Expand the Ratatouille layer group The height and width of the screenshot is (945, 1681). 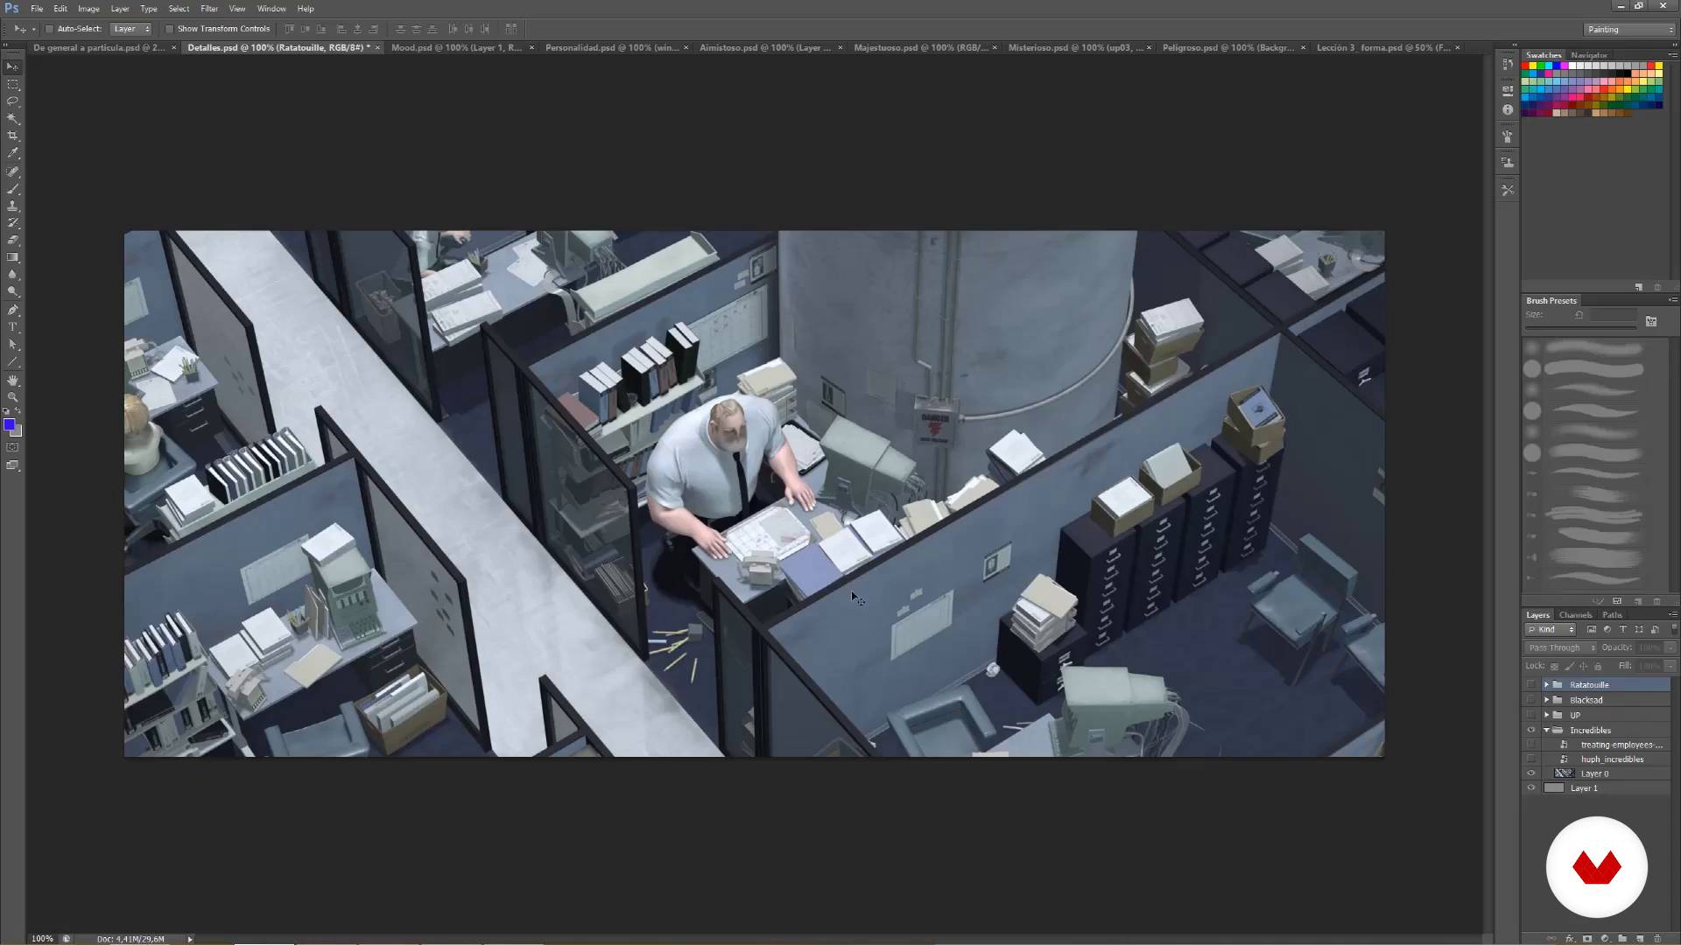[1546, 684]
